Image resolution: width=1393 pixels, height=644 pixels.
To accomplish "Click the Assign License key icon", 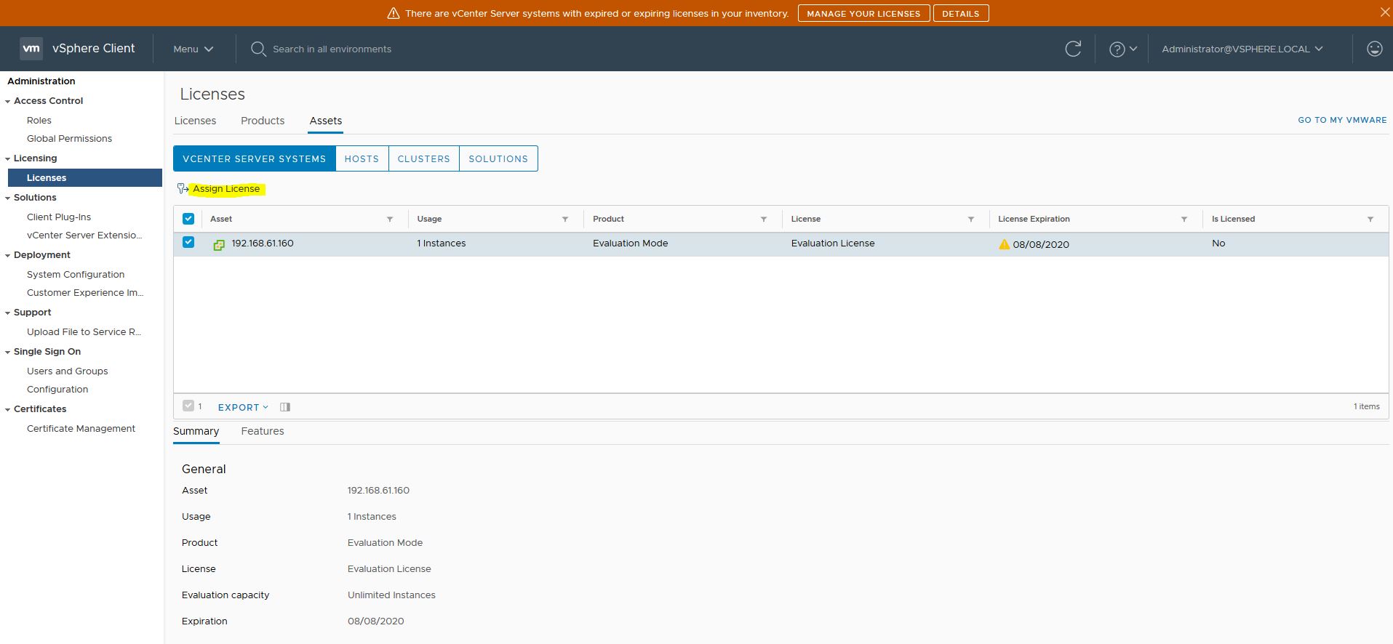I will click(183, 189).
